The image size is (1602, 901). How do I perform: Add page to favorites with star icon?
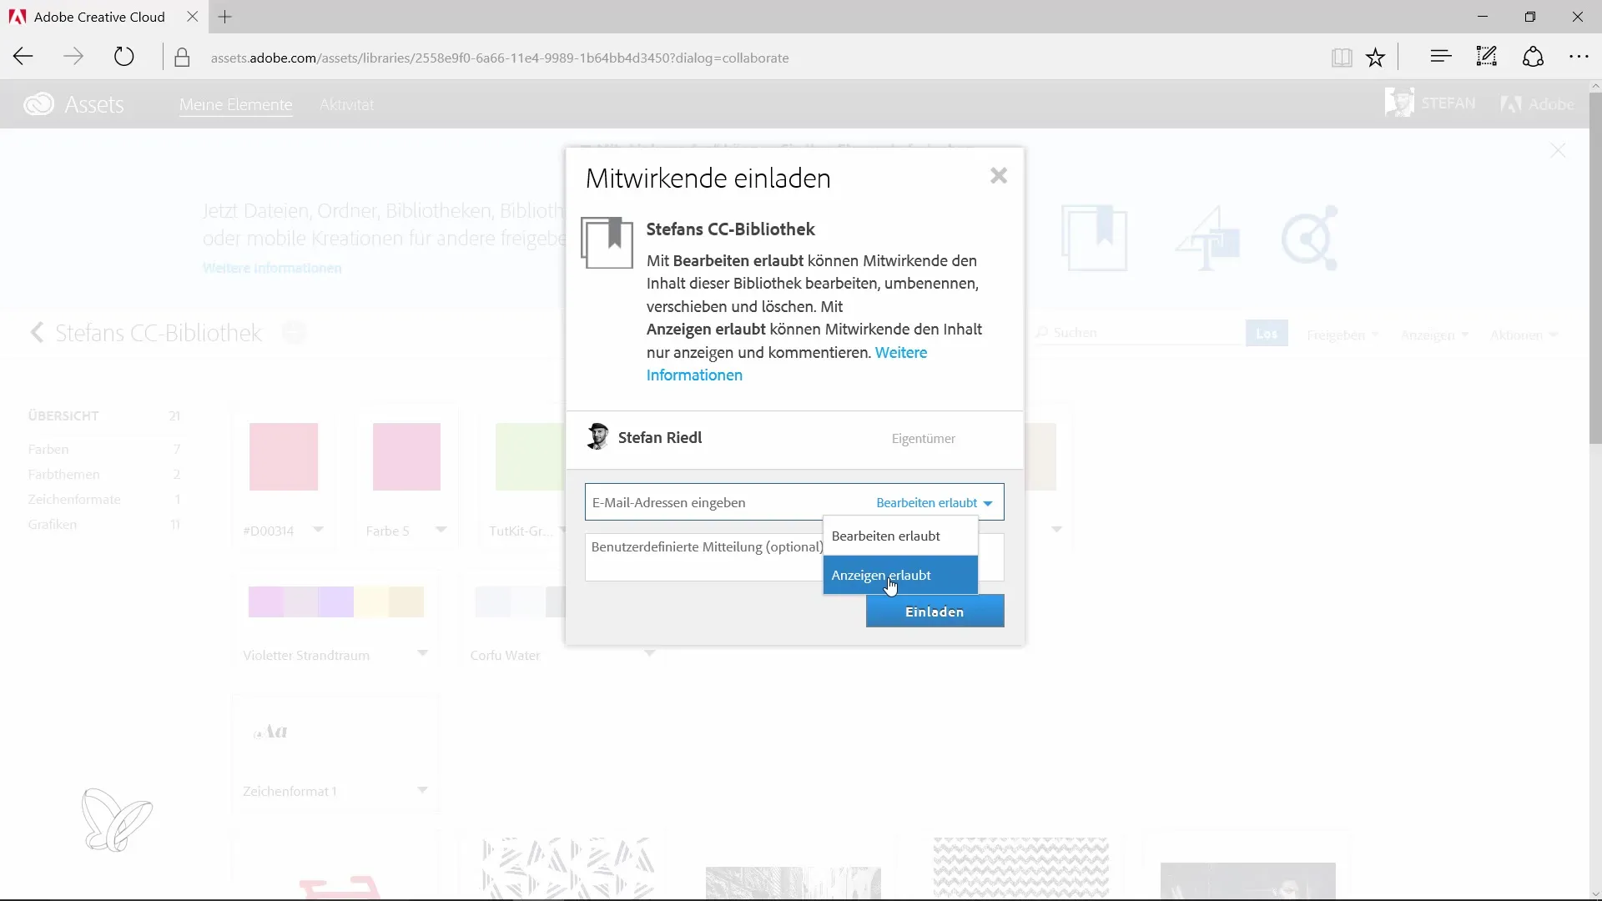point(1376,58)
